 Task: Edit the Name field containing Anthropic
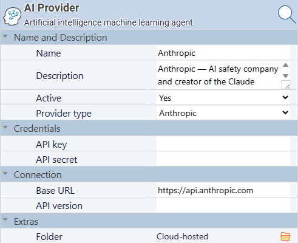[223, 53]
